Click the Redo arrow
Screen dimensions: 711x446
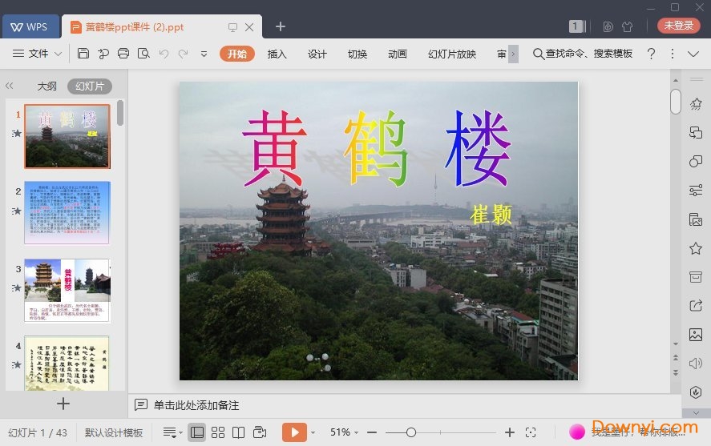click(184, 54)
